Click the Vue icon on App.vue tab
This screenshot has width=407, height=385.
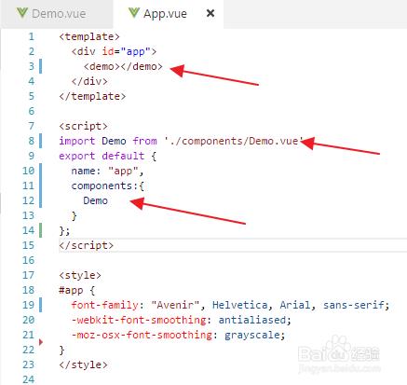coord(134,13)
